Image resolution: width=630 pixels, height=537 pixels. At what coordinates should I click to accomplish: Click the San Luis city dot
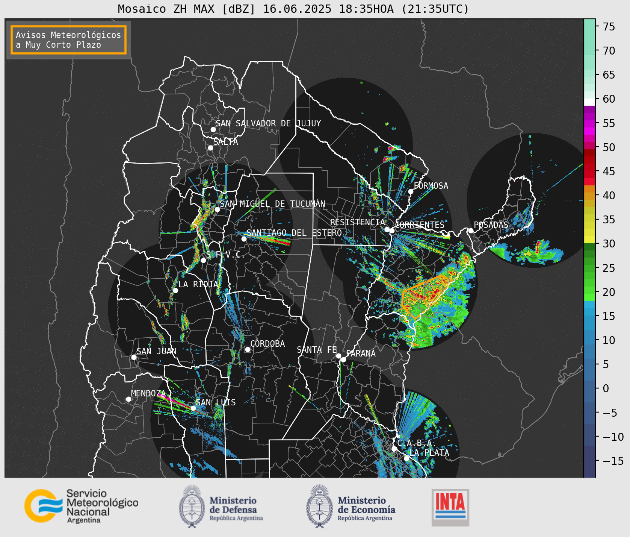click(x=193, y=408)
